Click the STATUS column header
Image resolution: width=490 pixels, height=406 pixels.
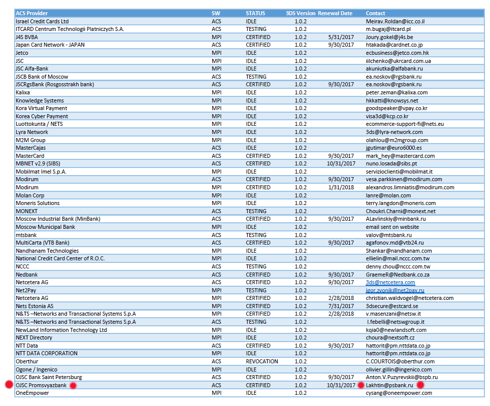point(255,13)
